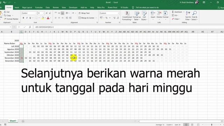Viewport: 224px width, 126px height.
Task: Apply Percent Style format
Action: pos(106,18)
